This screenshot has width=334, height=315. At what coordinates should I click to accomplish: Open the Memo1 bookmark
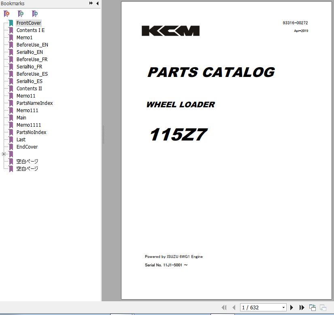coord(25,38)
